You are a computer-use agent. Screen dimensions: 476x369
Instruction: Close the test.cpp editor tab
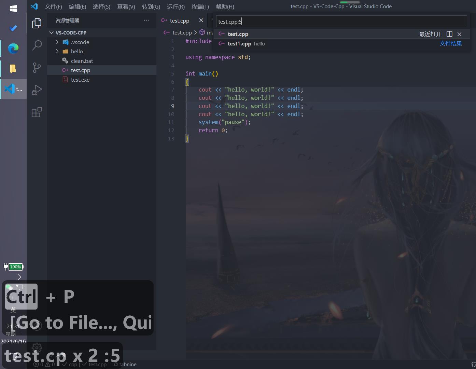(x=201, y=20)
